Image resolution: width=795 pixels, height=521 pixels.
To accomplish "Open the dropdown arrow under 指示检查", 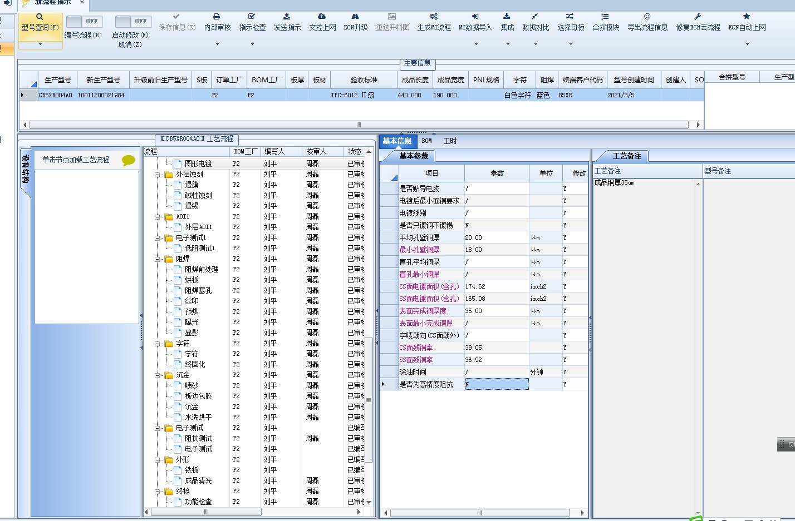I will (x=252, y=44).
